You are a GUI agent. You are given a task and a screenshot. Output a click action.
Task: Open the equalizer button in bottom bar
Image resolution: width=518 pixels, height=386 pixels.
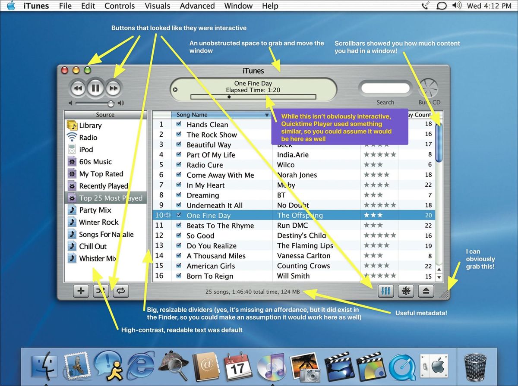(386, 291)
